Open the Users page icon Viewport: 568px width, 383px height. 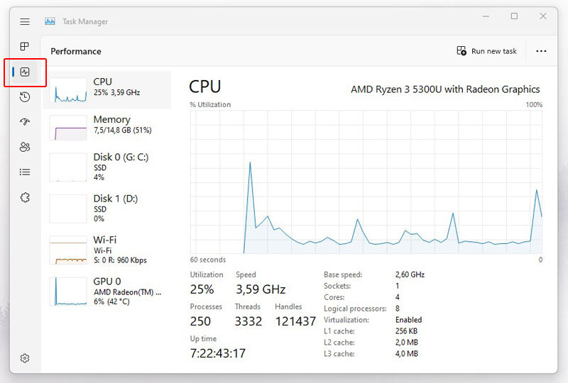[x=25, y=147]
